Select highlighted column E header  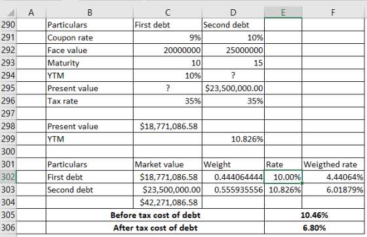coord(283,12)
